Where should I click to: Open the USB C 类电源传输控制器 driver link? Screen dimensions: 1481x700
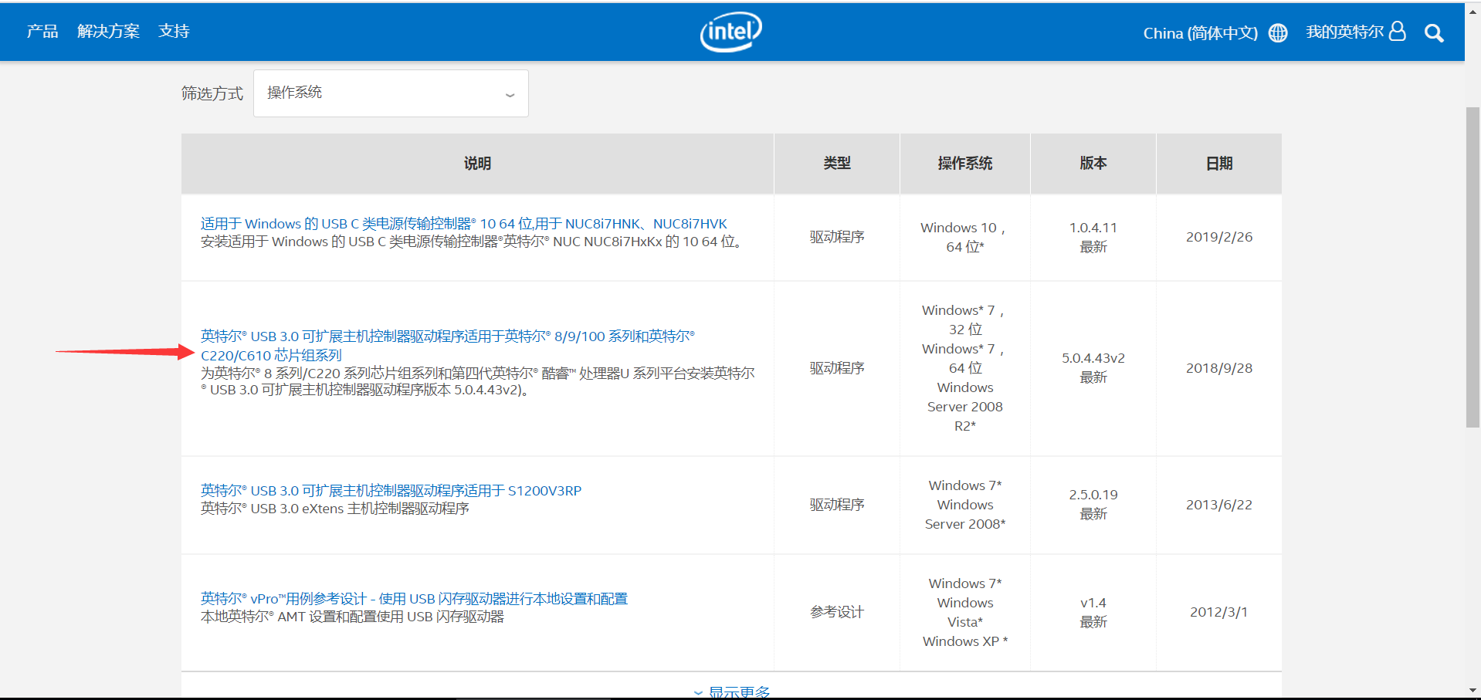pyautogui.click(x=463, y=223)
